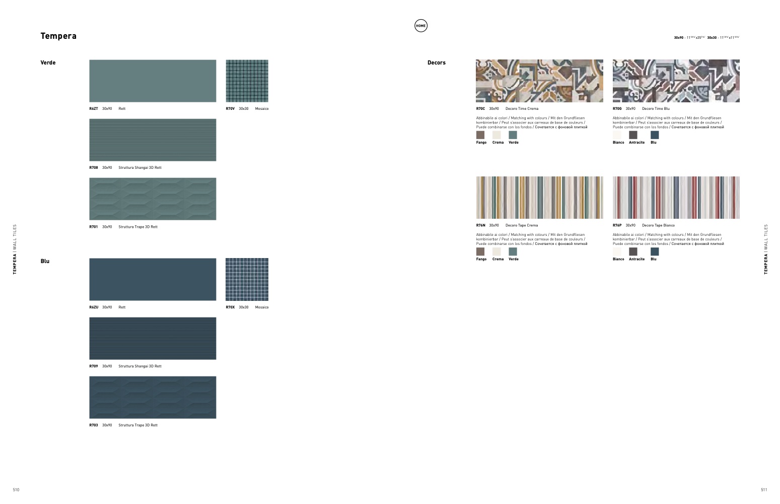780x504 pixels.
Task: Open the Decoro Time Blu R70G image
Action: pos(676,81)
